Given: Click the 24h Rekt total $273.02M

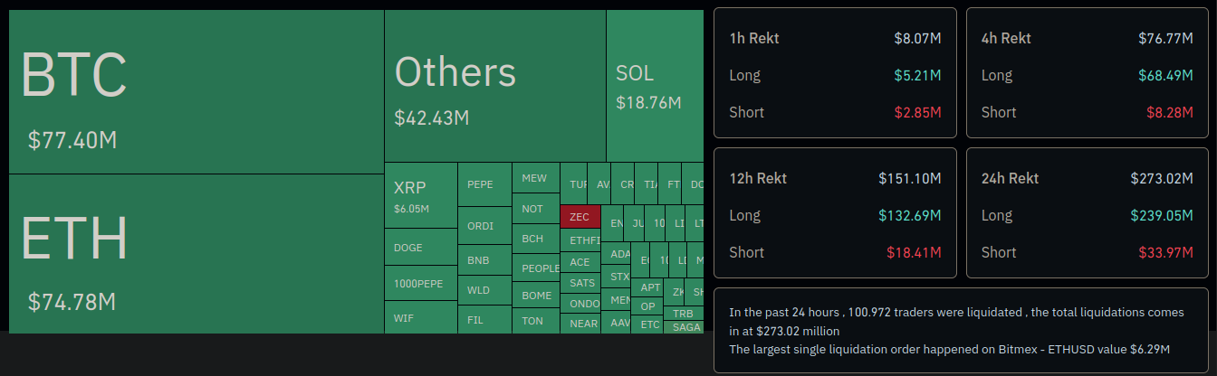Looking at the screenshot, I should [1162, 178].
